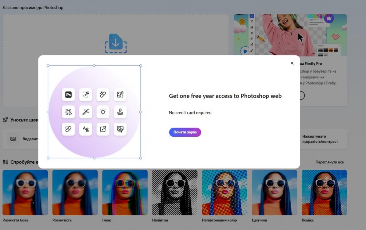This screenshot has width=366, height=230.
Task: Select the sparkle selection icon
Action: click(x=85, y=95)
